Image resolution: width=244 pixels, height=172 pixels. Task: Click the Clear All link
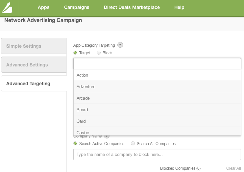(233, 168)
